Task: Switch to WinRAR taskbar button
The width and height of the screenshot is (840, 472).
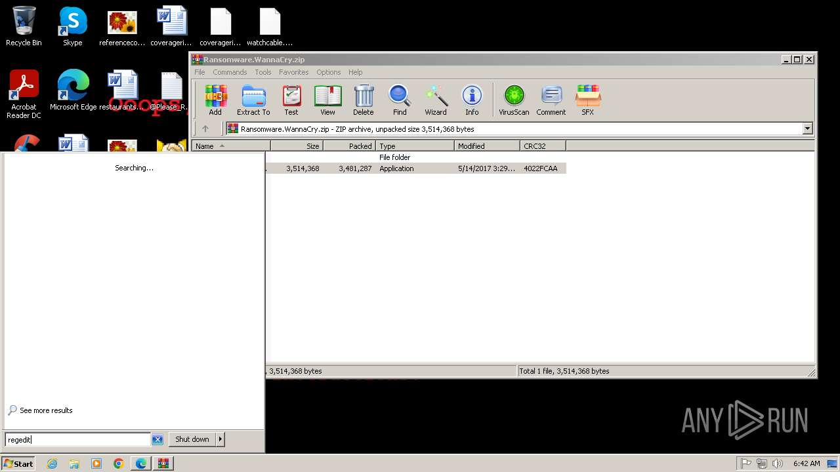Action: tap(163, 463)
